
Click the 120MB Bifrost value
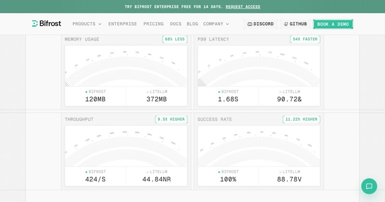[x=95, y=99]
